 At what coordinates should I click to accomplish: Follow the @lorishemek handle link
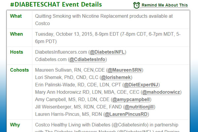[x=116, y=78]
